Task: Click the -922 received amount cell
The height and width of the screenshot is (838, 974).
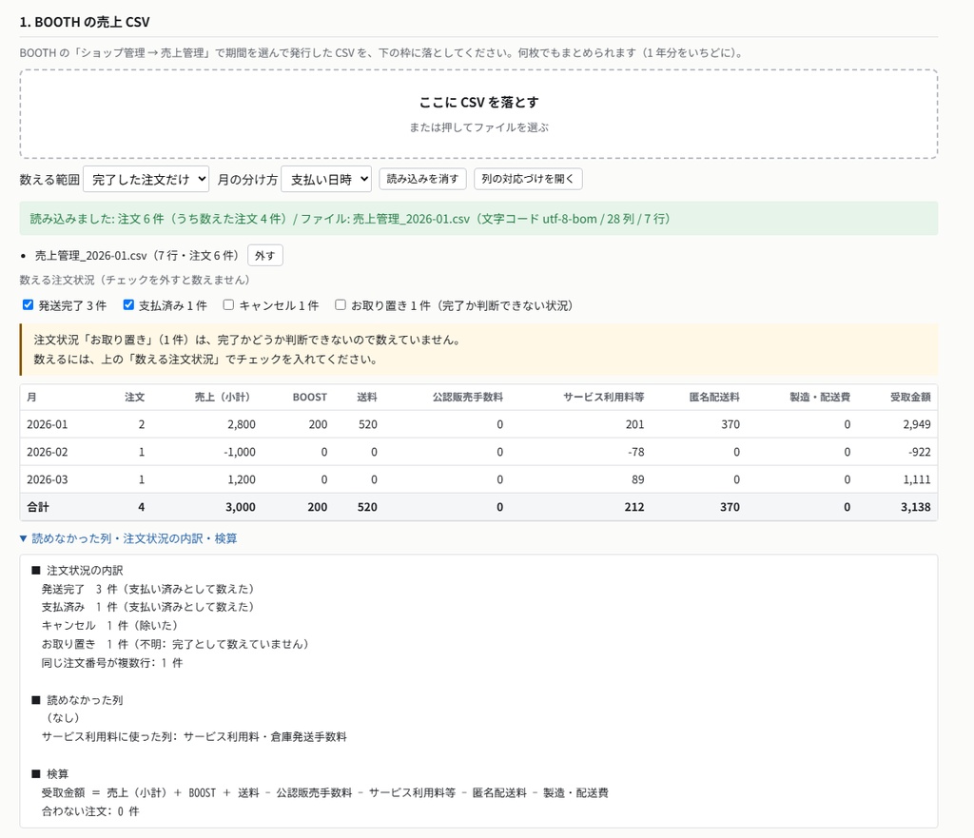Action: coord(920,452)
